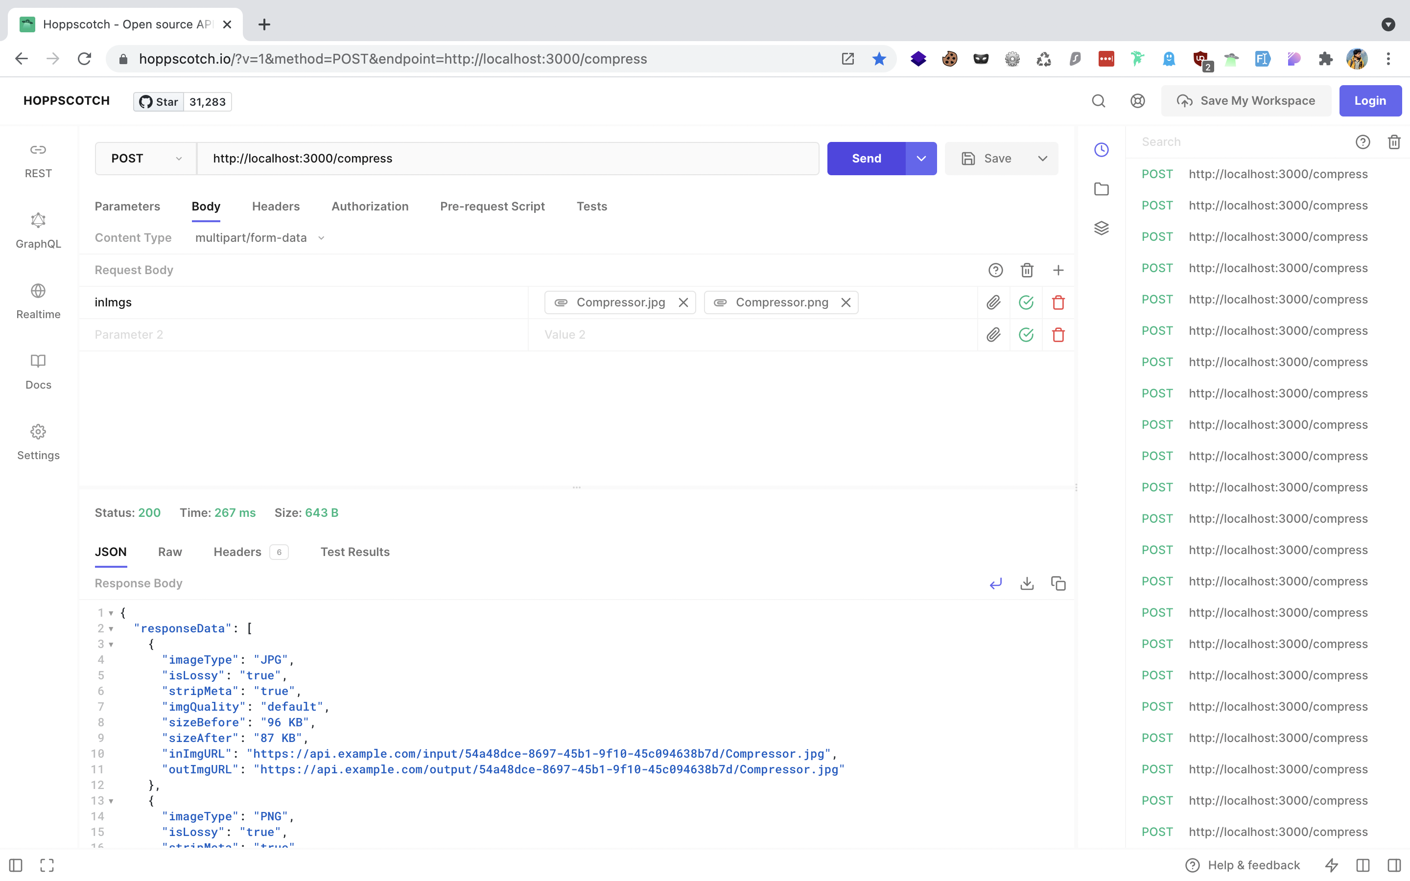Download the response body
The width and height of the screenshot is (1410, 881).
point(1027,583)
